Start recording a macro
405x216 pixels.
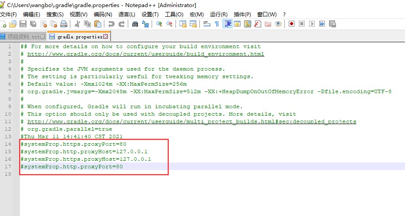pos(292,24)
